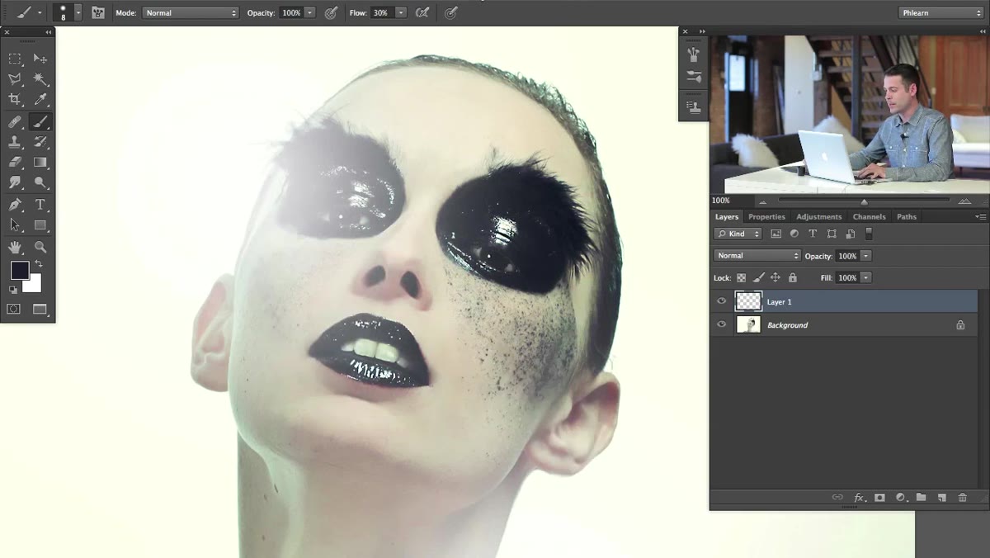Image resolution: width=990 pixels, height=558 pixels.
Task: Select the Path Selection tool
Action: tap(15, 225)
